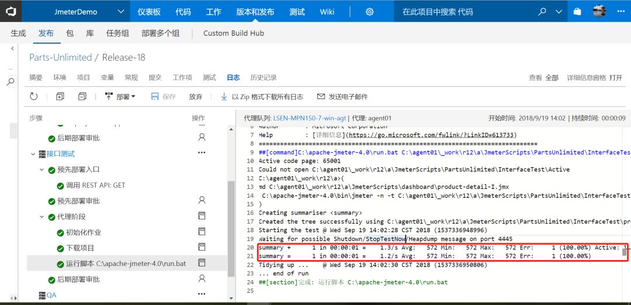
Task: Open log icon for 下载项目
Action: coord(202,247)
